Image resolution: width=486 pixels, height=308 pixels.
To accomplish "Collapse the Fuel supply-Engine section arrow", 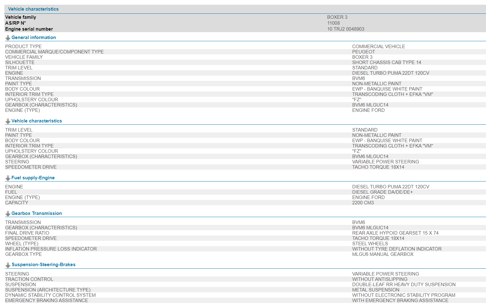I will (x=8, y=178).
